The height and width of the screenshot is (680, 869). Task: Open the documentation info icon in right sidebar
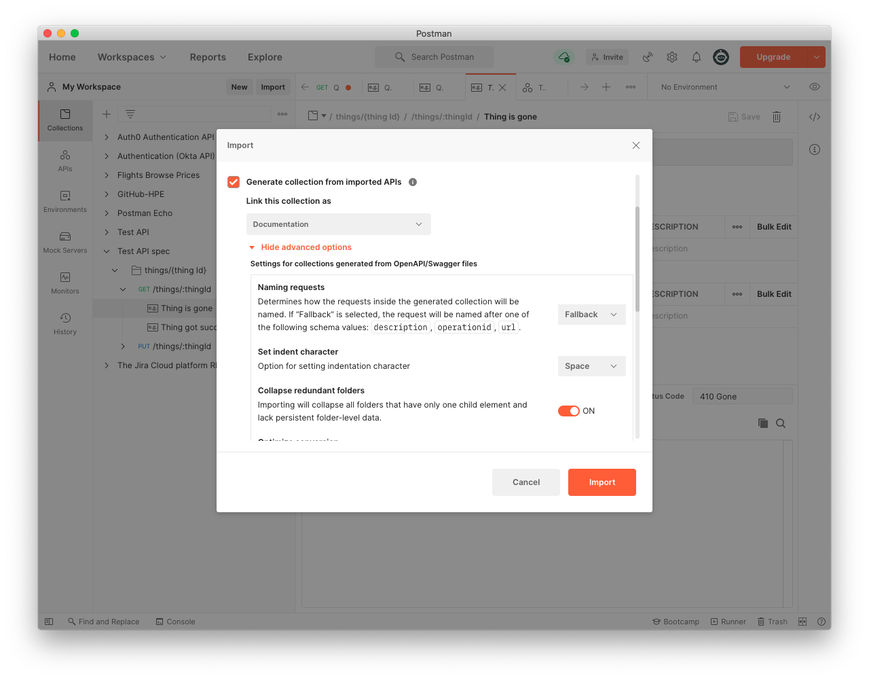815,149
